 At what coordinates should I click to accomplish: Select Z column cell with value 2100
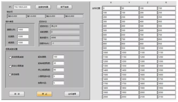point(148,97)
